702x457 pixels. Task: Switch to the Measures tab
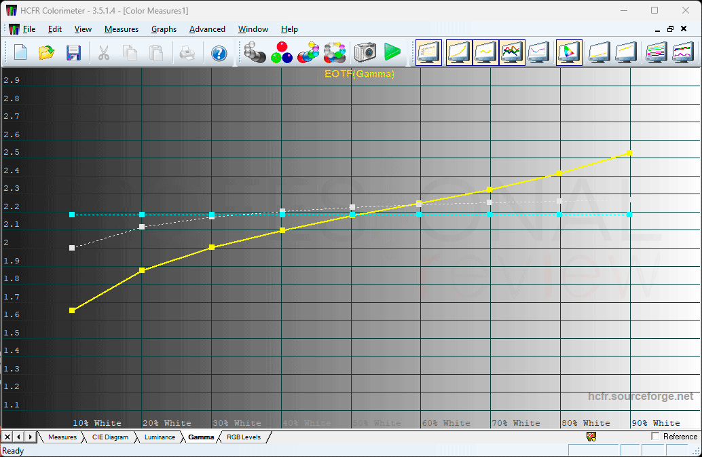[62, 437]
